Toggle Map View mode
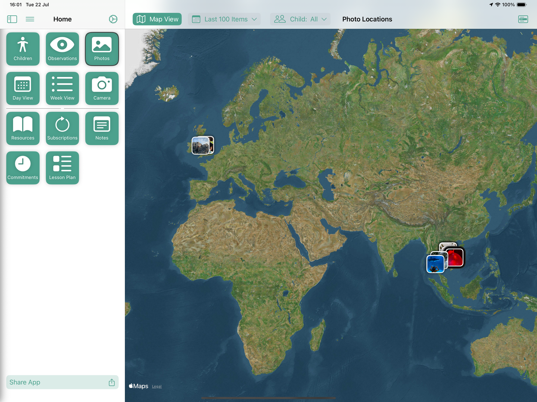537x402 pixels. [x=157, y=19]
